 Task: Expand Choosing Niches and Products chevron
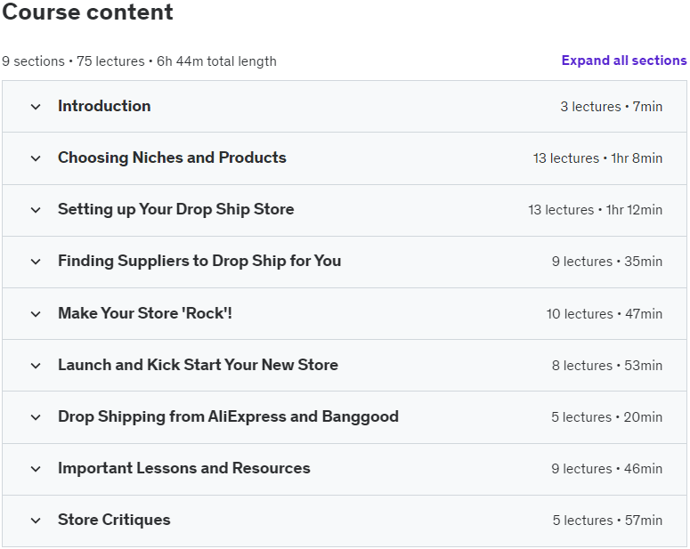(x=36, y=158)
